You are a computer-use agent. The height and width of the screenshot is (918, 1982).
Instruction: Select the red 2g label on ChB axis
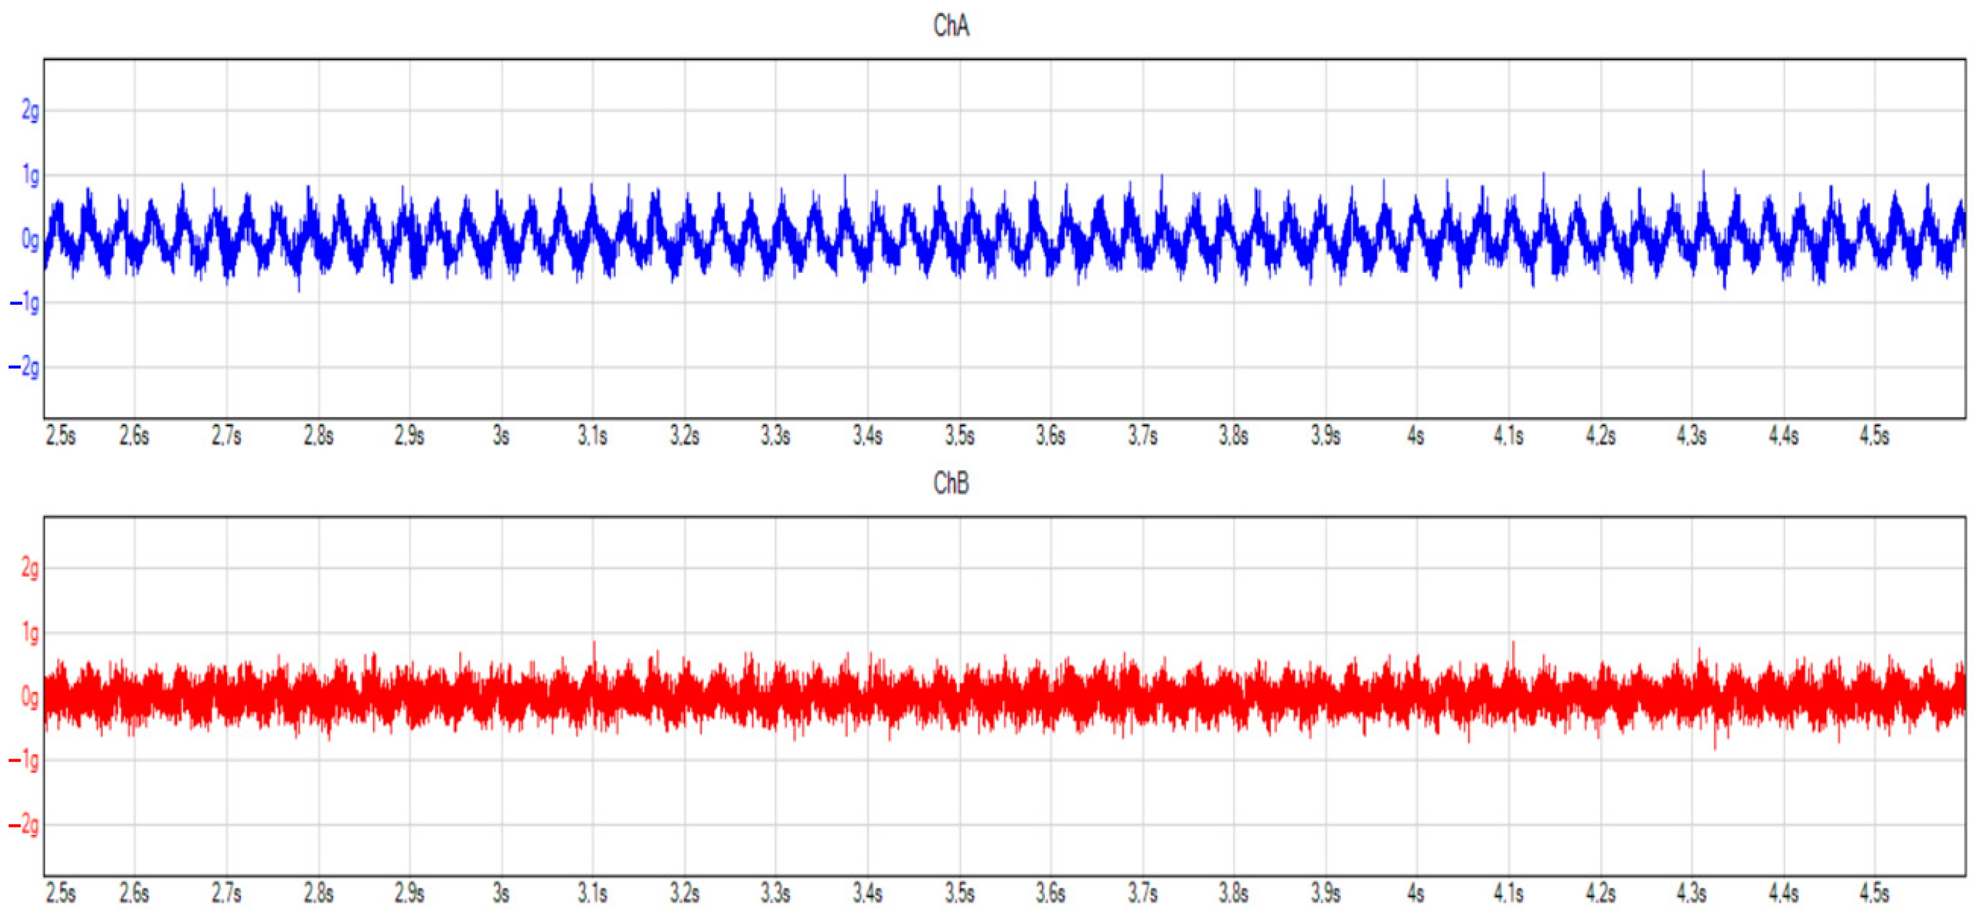click(x=30, y=569)
